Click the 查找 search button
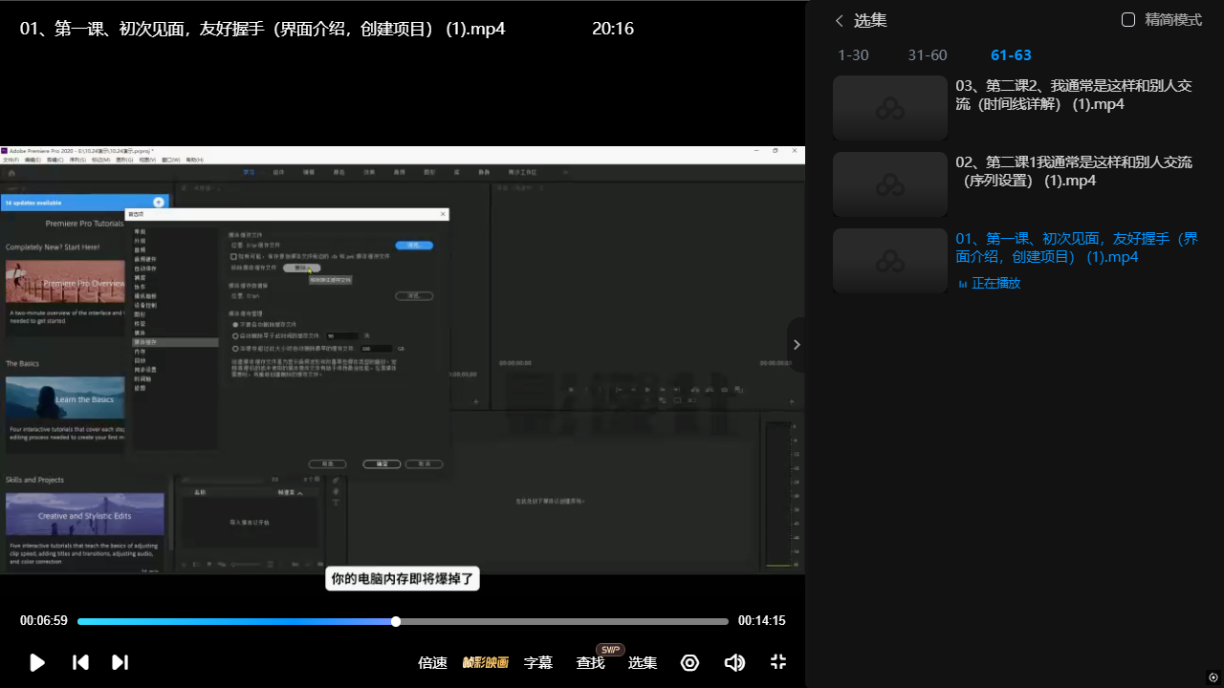Screen dimensions: 1224x688 [590, 662]
